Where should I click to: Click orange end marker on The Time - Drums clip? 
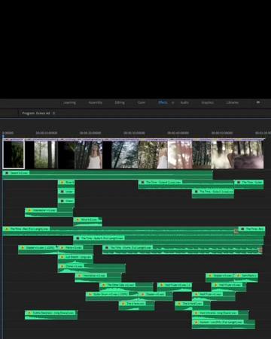[x=260, y=250]
